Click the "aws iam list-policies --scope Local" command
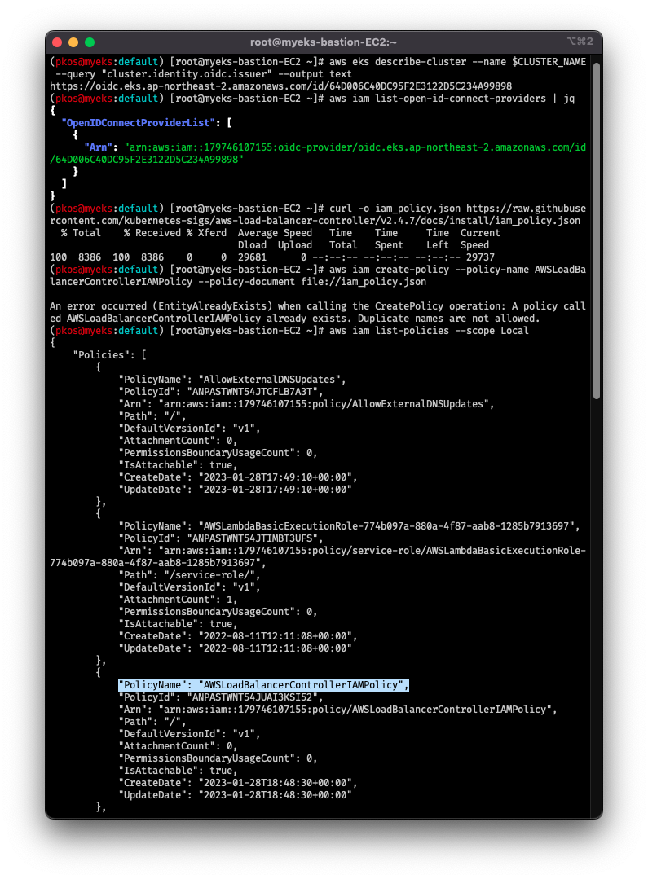648x879 pixels. pyautogui.click(x=429, y=331)
